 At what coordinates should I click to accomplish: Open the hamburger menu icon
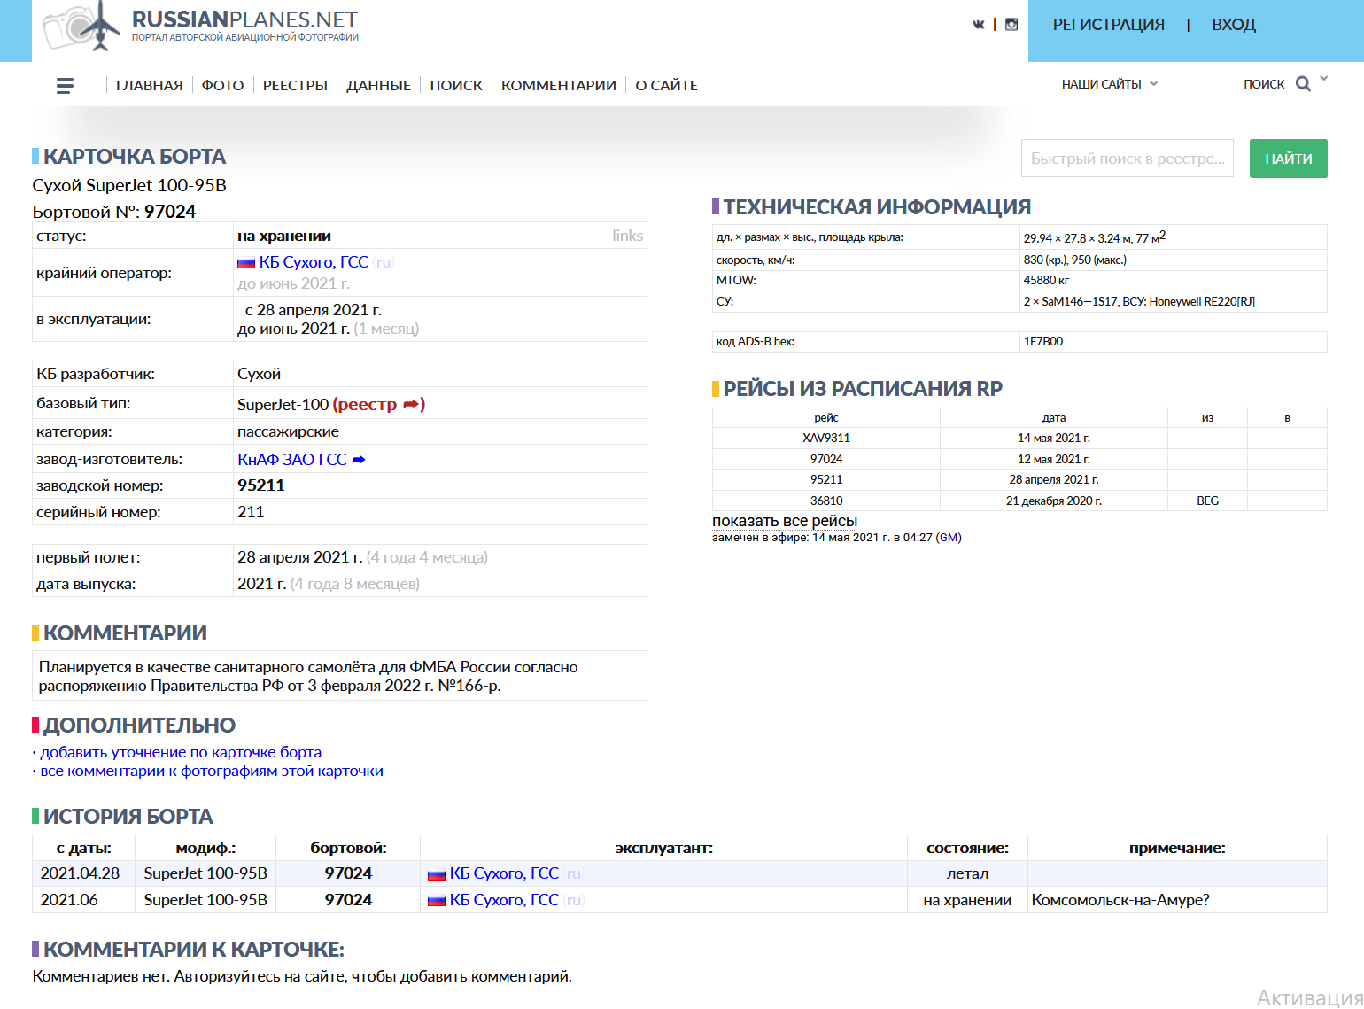[65, 86]
